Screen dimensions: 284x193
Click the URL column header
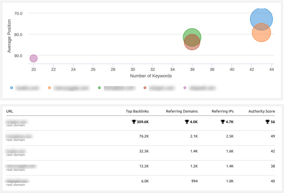[x=10, y=111]
